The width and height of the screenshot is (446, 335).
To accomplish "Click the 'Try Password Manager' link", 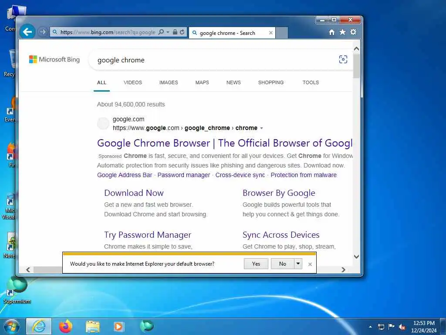I will click(x=148, y=235).
